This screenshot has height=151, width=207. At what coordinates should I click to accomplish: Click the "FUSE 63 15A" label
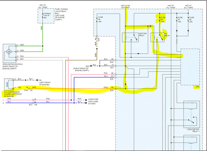pyautogui.click(x=101, y=19)
